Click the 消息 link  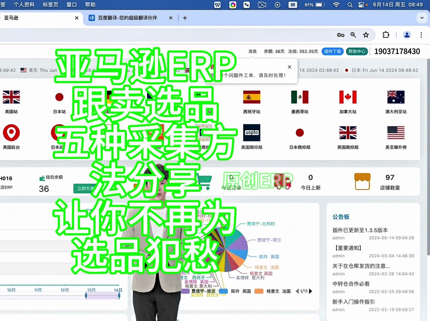(253, 51)
